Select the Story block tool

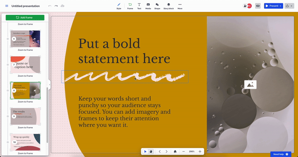[168, 6]
